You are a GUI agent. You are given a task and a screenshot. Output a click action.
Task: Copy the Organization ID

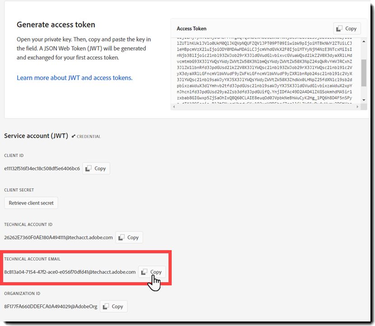[x=113, y=307]
